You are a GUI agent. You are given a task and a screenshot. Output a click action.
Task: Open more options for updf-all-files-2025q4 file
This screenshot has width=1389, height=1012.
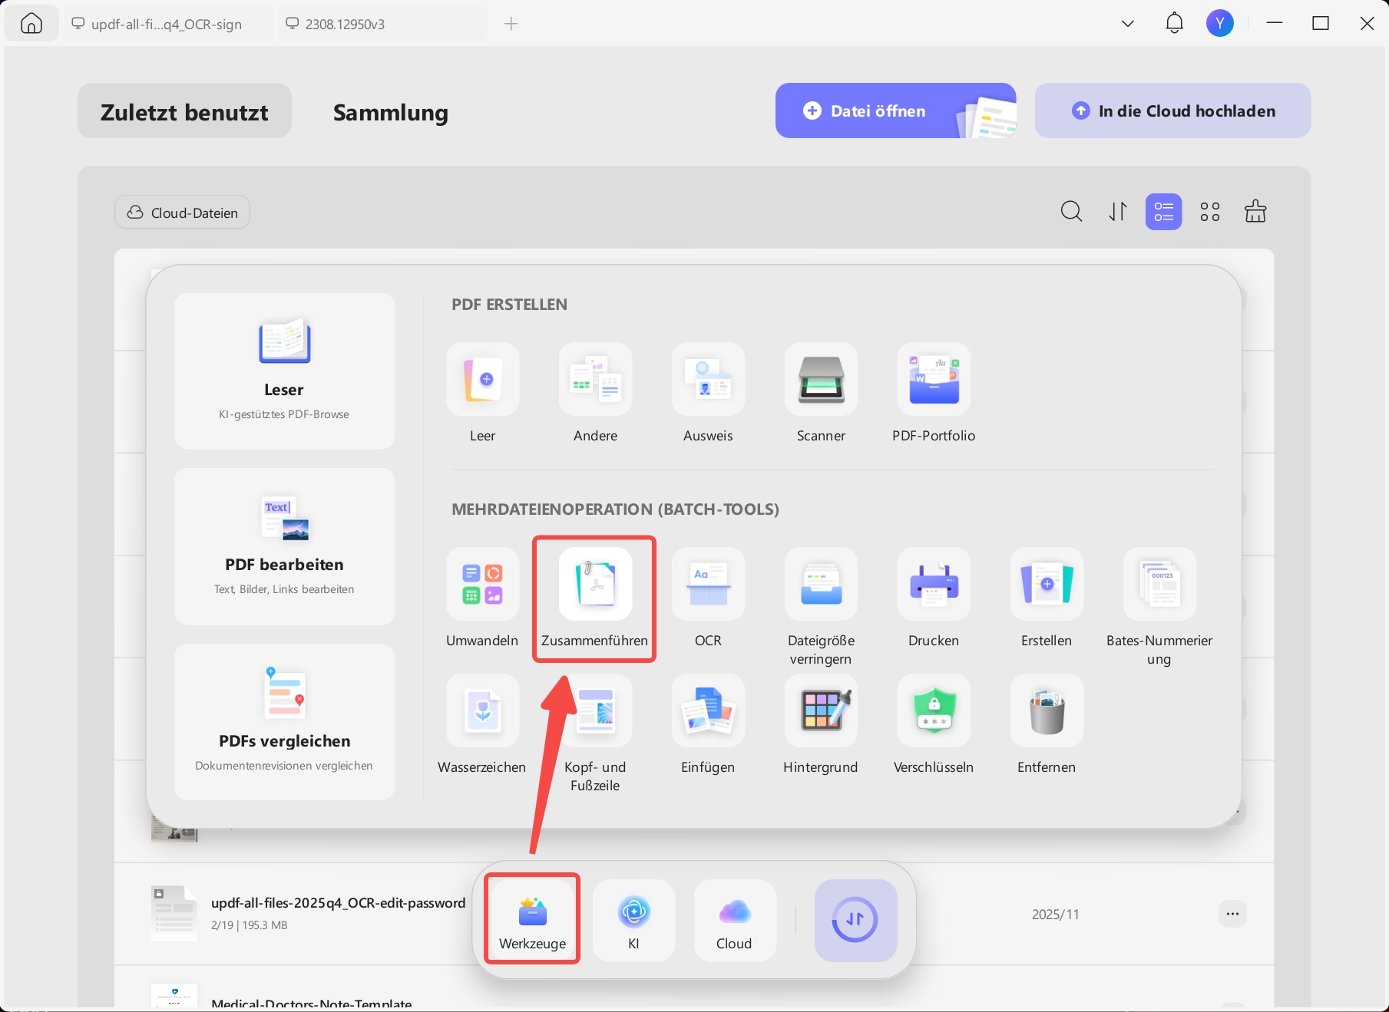coord(1232,914)
